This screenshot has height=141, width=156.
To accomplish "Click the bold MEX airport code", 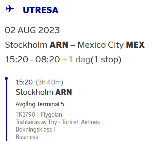I will click(135, 45).
